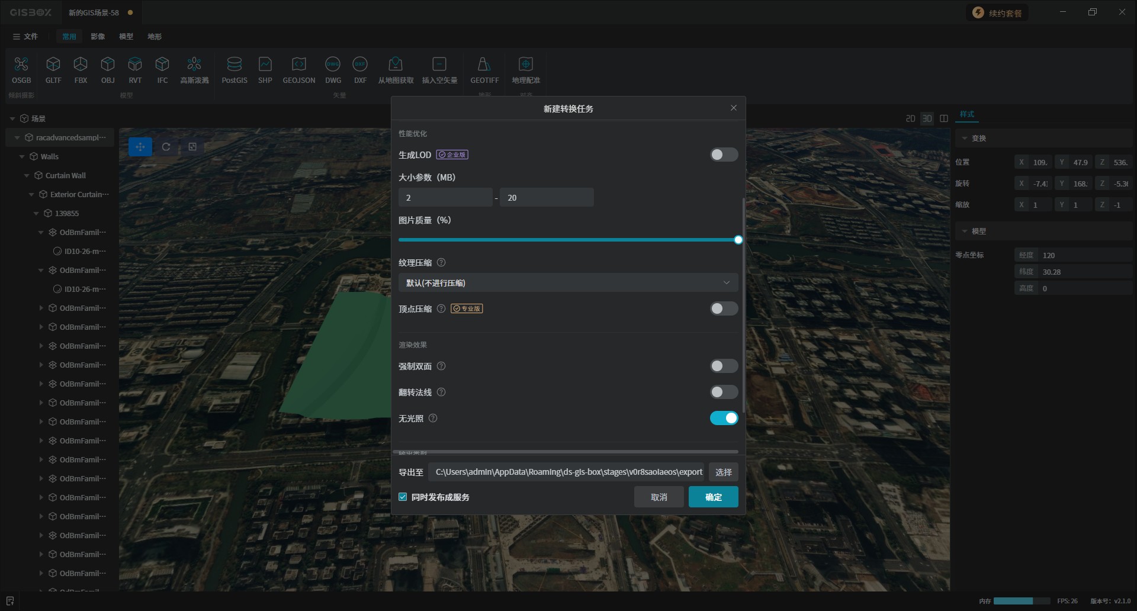Click help icon beside 纹理压缩
This screenshot has height=611, width=1137.
[x=441, y=263]
